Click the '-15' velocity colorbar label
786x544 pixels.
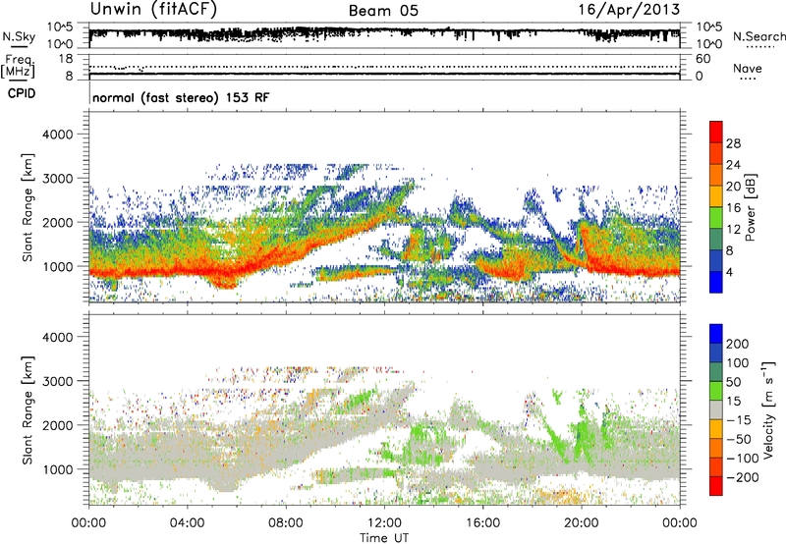pyautogui.click(x=739, y=420)
